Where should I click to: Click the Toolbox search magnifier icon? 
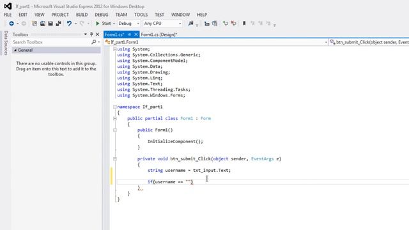pyautogui.click(x=94, y=42)
